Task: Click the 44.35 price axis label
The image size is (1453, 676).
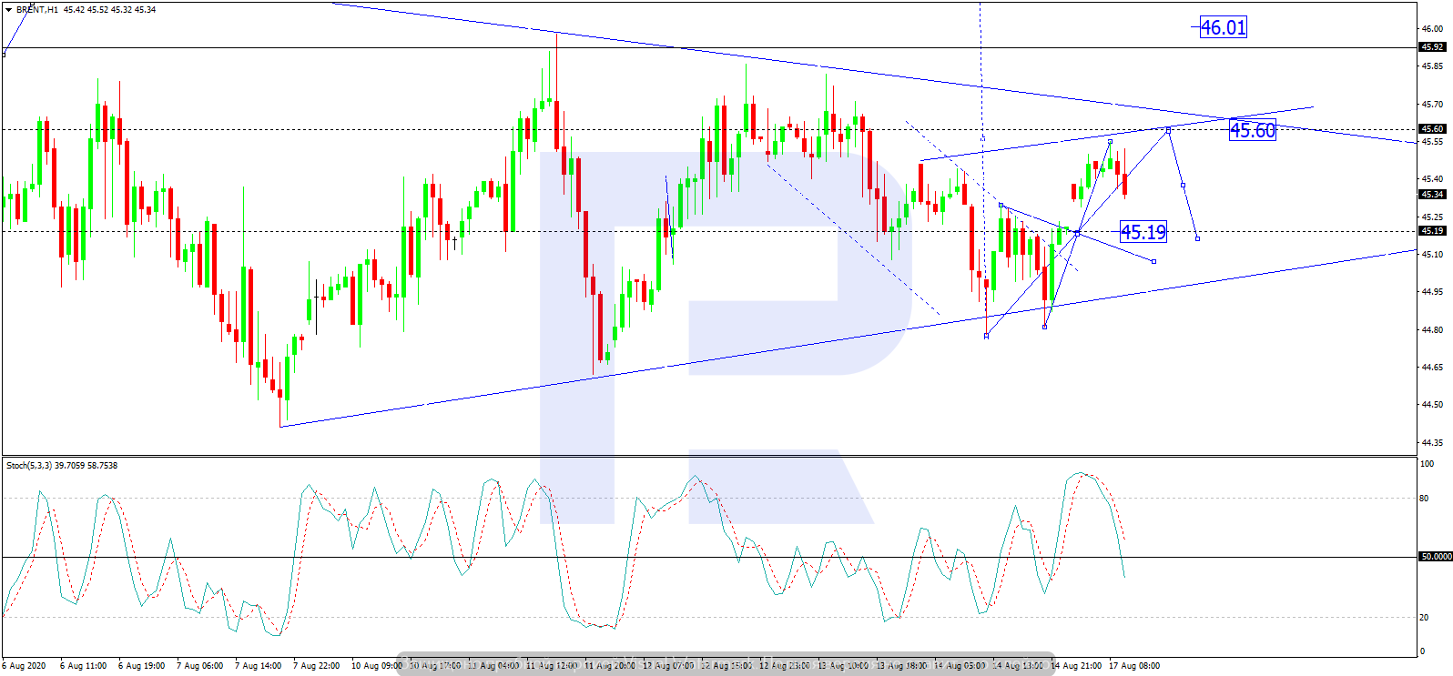Action: point(1432,443)
